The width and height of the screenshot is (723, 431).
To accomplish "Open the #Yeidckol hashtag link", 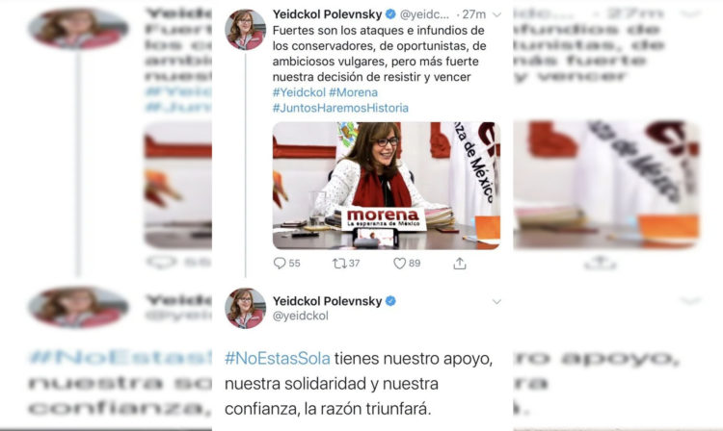I will coord(299,92).
